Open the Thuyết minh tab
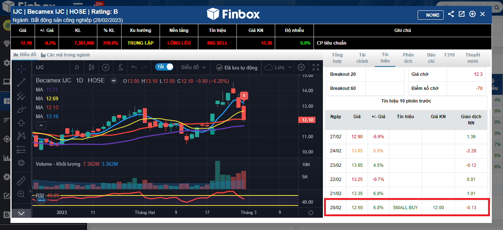503x230 pixels. [x=473, y=58]
